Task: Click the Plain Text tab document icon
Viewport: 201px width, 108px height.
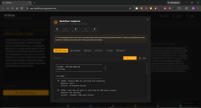Action: coord(56,50)
